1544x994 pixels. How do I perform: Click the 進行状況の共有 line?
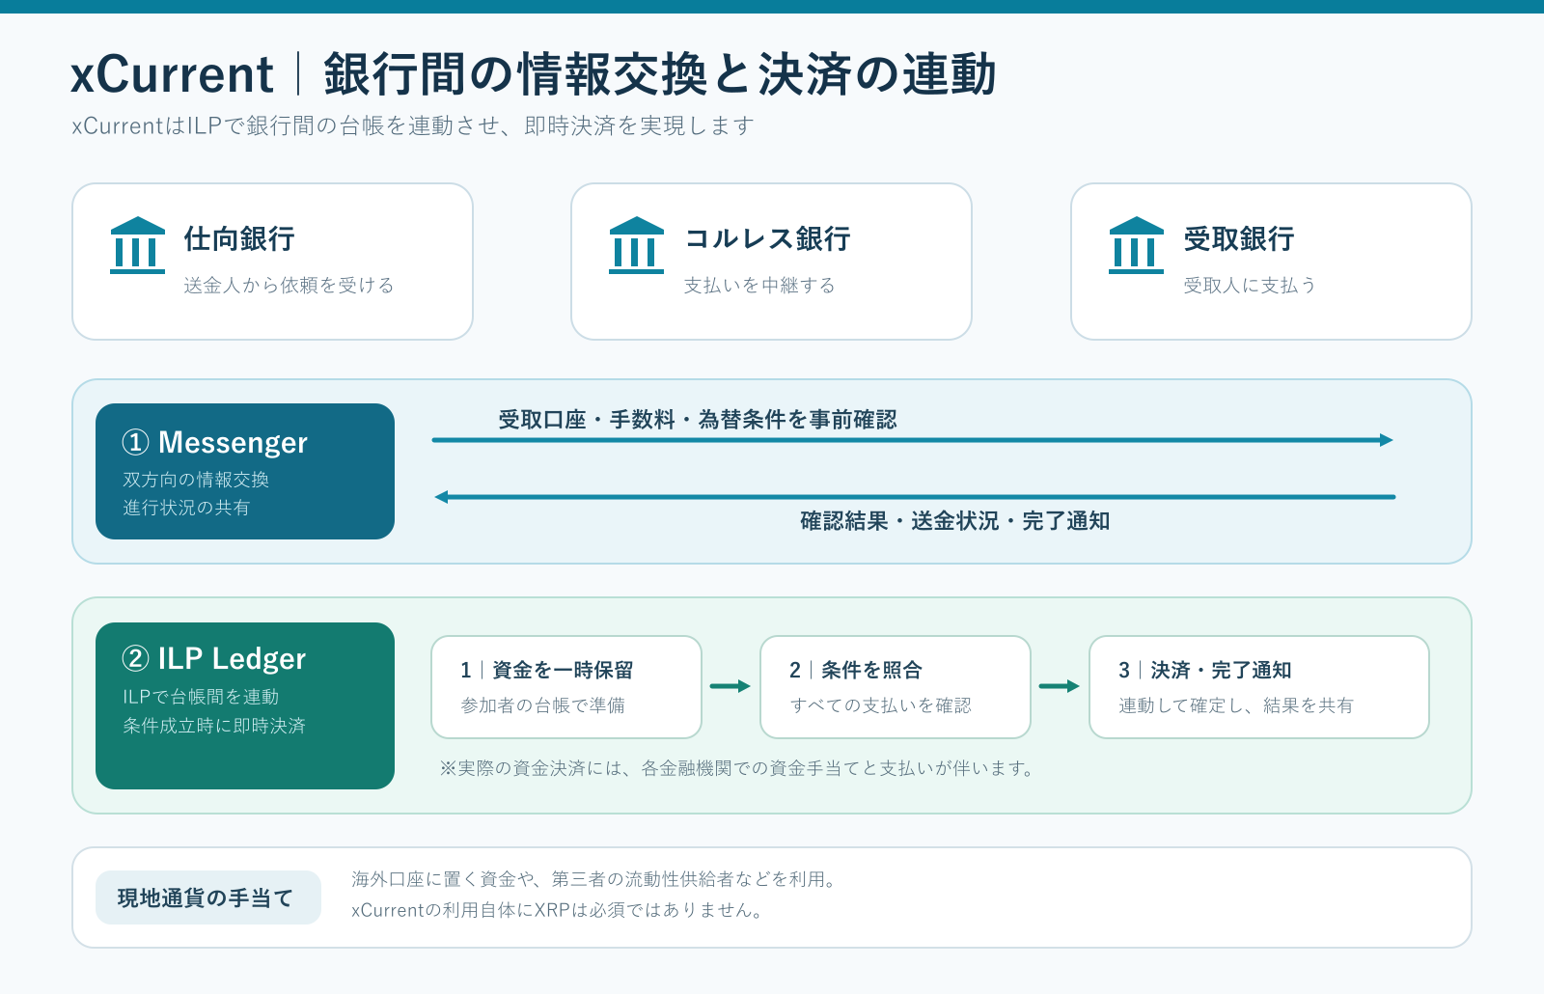(186, 508)
